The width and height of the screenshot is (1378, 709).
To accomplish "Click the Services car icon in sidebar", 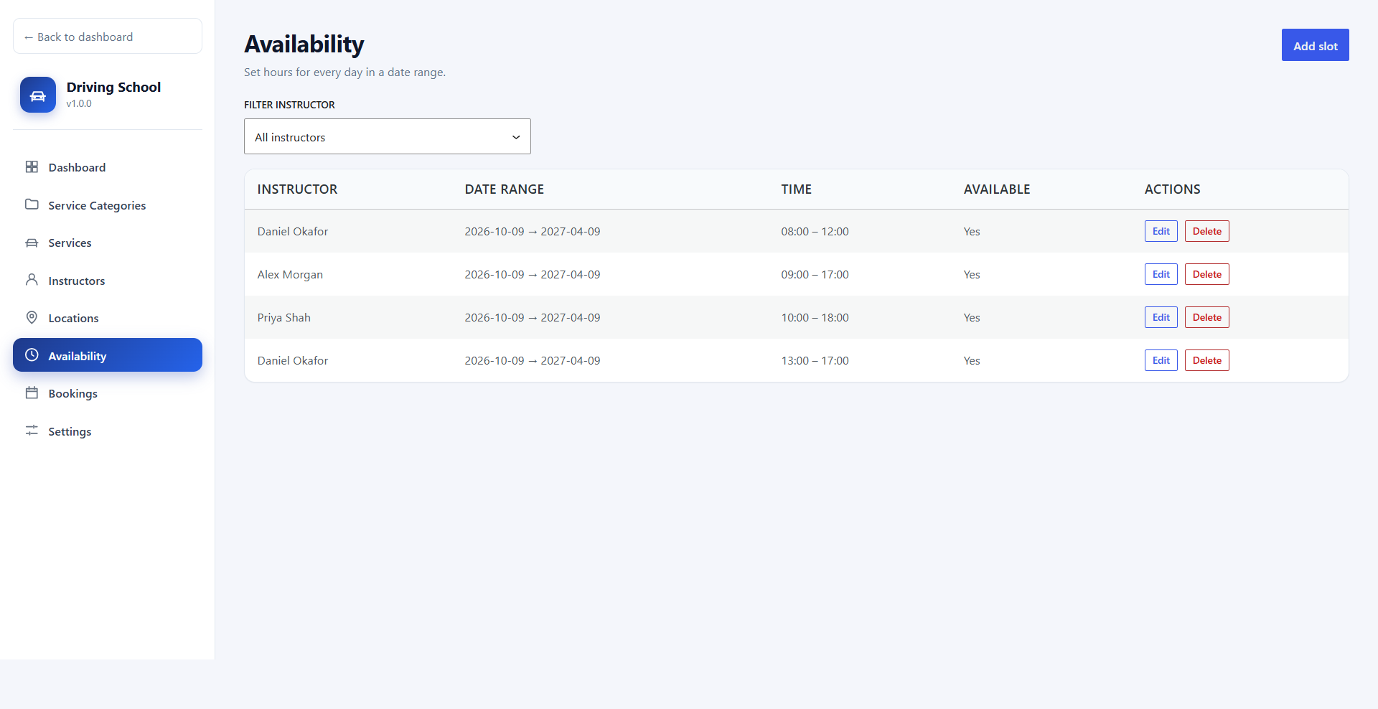I will (x=32, y=243).
